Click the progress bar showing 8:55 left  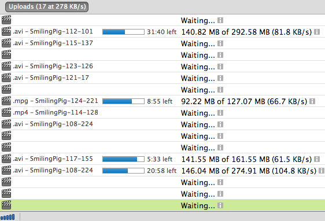tap(123, 101)
